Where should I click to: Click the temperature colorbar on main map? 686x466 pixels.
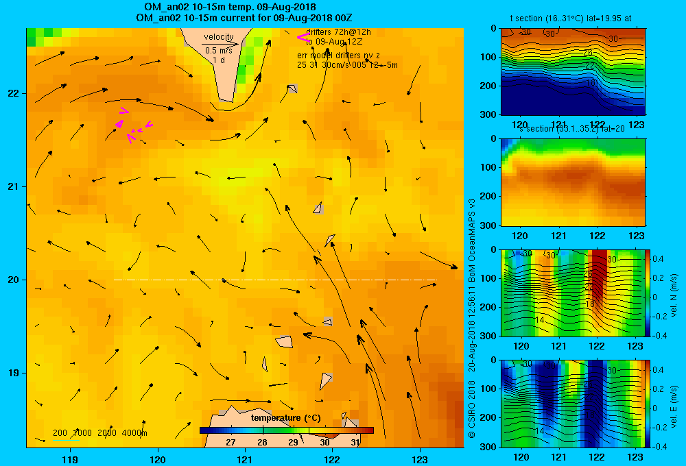pyautogui.click(x=287, y=430)
